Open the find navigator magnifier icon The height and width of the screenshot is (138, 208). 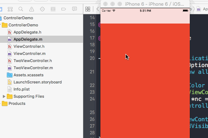coord(21,9)
